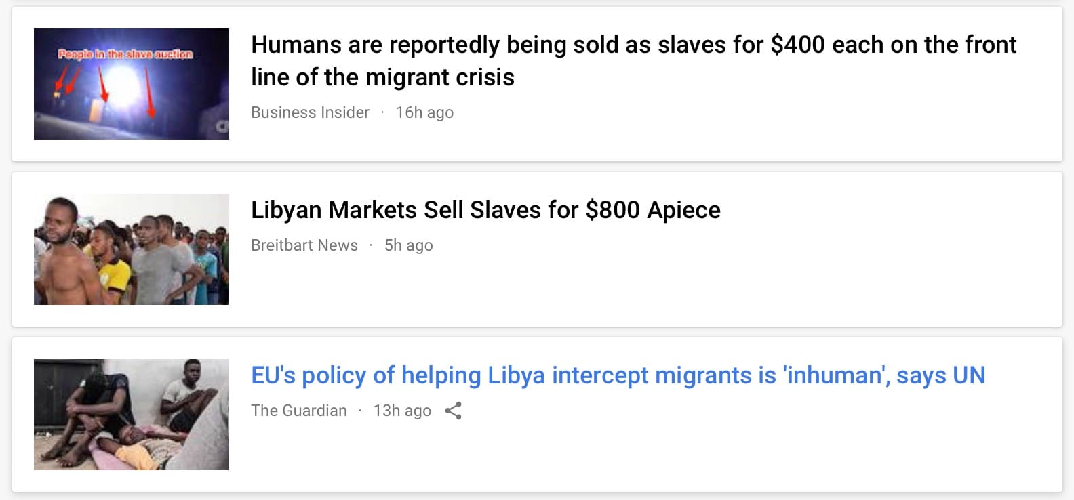Click the '5h ago' timestamp

408,245
